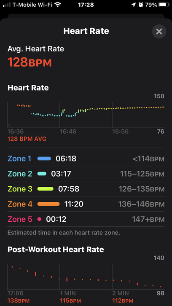Tap the pink Zone 5 dot indicator
Screen dimensions: 172x306
39,219
